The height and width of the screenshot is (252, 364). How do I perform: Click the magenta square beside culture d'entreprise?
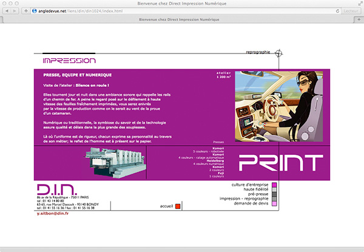point(274,184)
